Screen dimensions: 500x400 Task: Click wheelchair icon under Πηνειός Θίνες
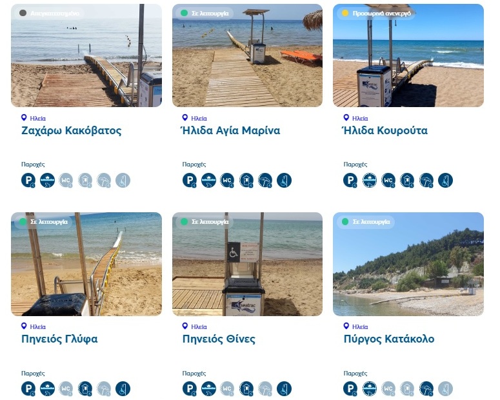pos(284,388)
